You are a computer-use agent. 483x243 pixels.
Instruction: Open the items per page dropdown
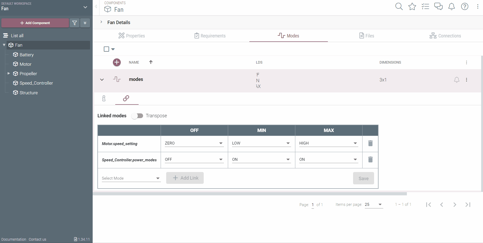[x=374, y=205]
